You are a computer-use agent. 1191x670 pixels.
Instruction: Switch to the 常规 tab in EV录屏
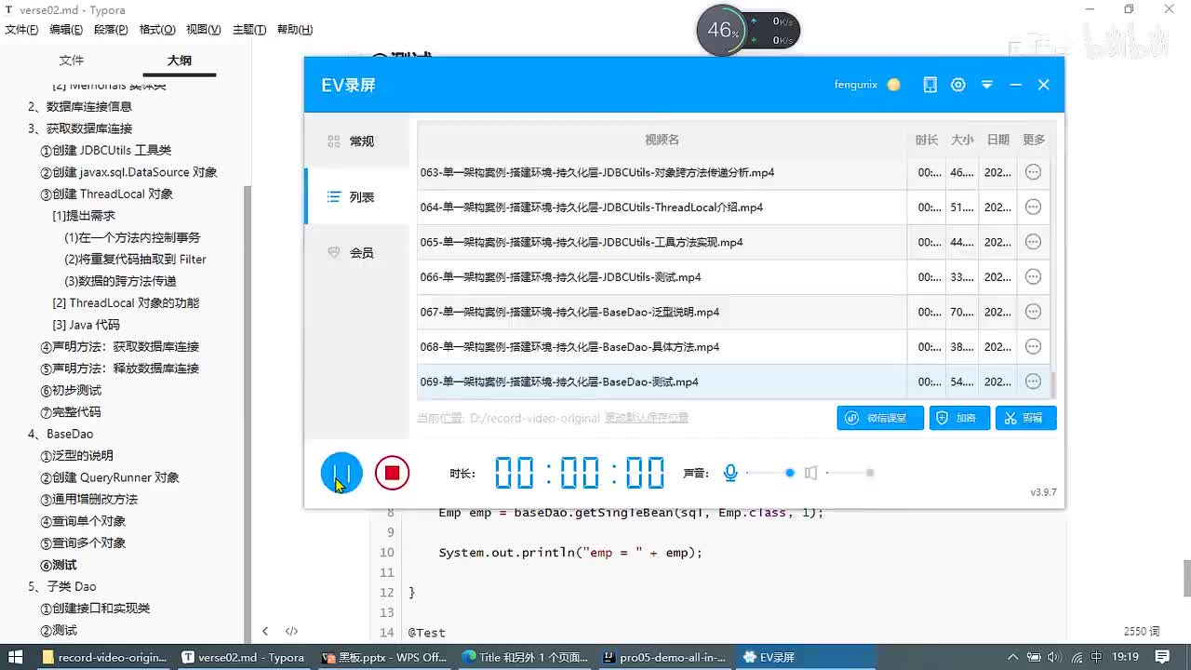[x=357, y=141]
